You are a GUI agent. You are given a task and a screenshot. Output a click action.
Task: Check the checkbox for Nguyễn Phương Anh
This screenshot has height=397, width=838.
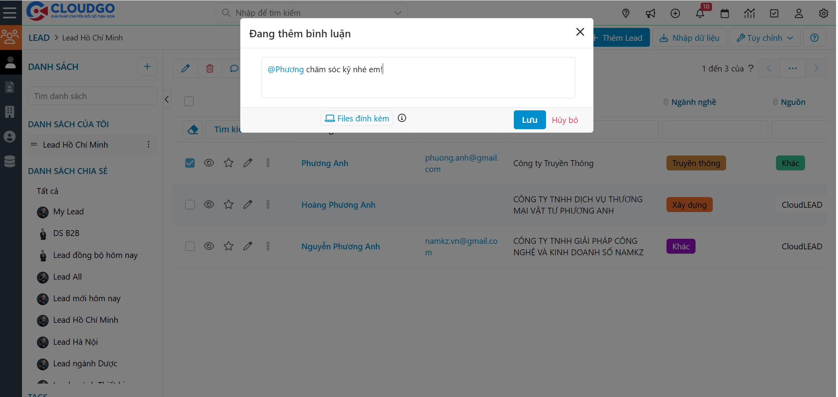pyautogui.click(x=190, y=246)
